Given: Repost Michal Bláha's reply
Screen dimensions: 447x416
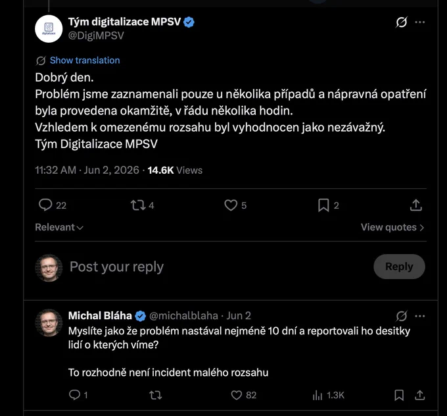Looking at the screenshot, I should pyautogui.click(x=156, y=395).
